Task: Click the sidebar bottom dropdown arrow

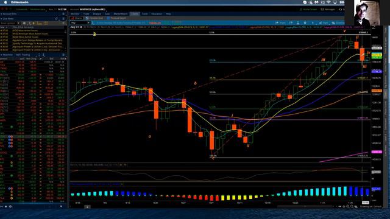Action: 61,206
